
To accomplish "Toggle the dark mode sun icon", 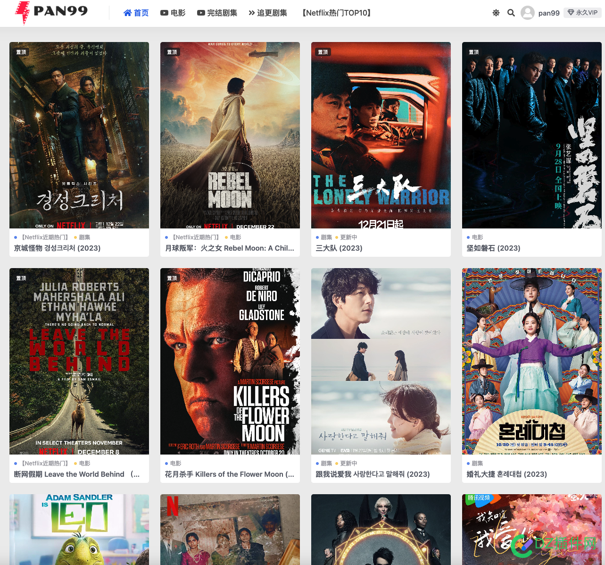I will (496, 13).
